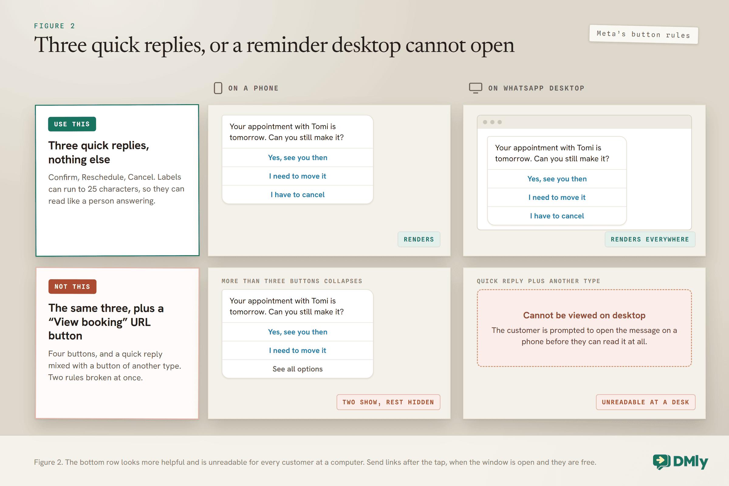This screenshot has width=729, height=486.
Task: Click the 'Cannot be viewed on desktop' notice
Action: point(584,328)
